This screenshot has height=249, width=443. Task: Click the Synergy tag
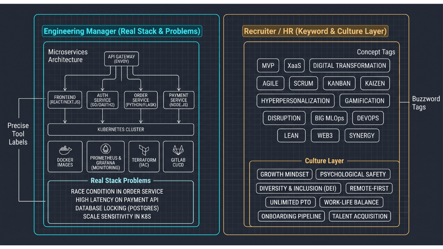click(362, 135)
